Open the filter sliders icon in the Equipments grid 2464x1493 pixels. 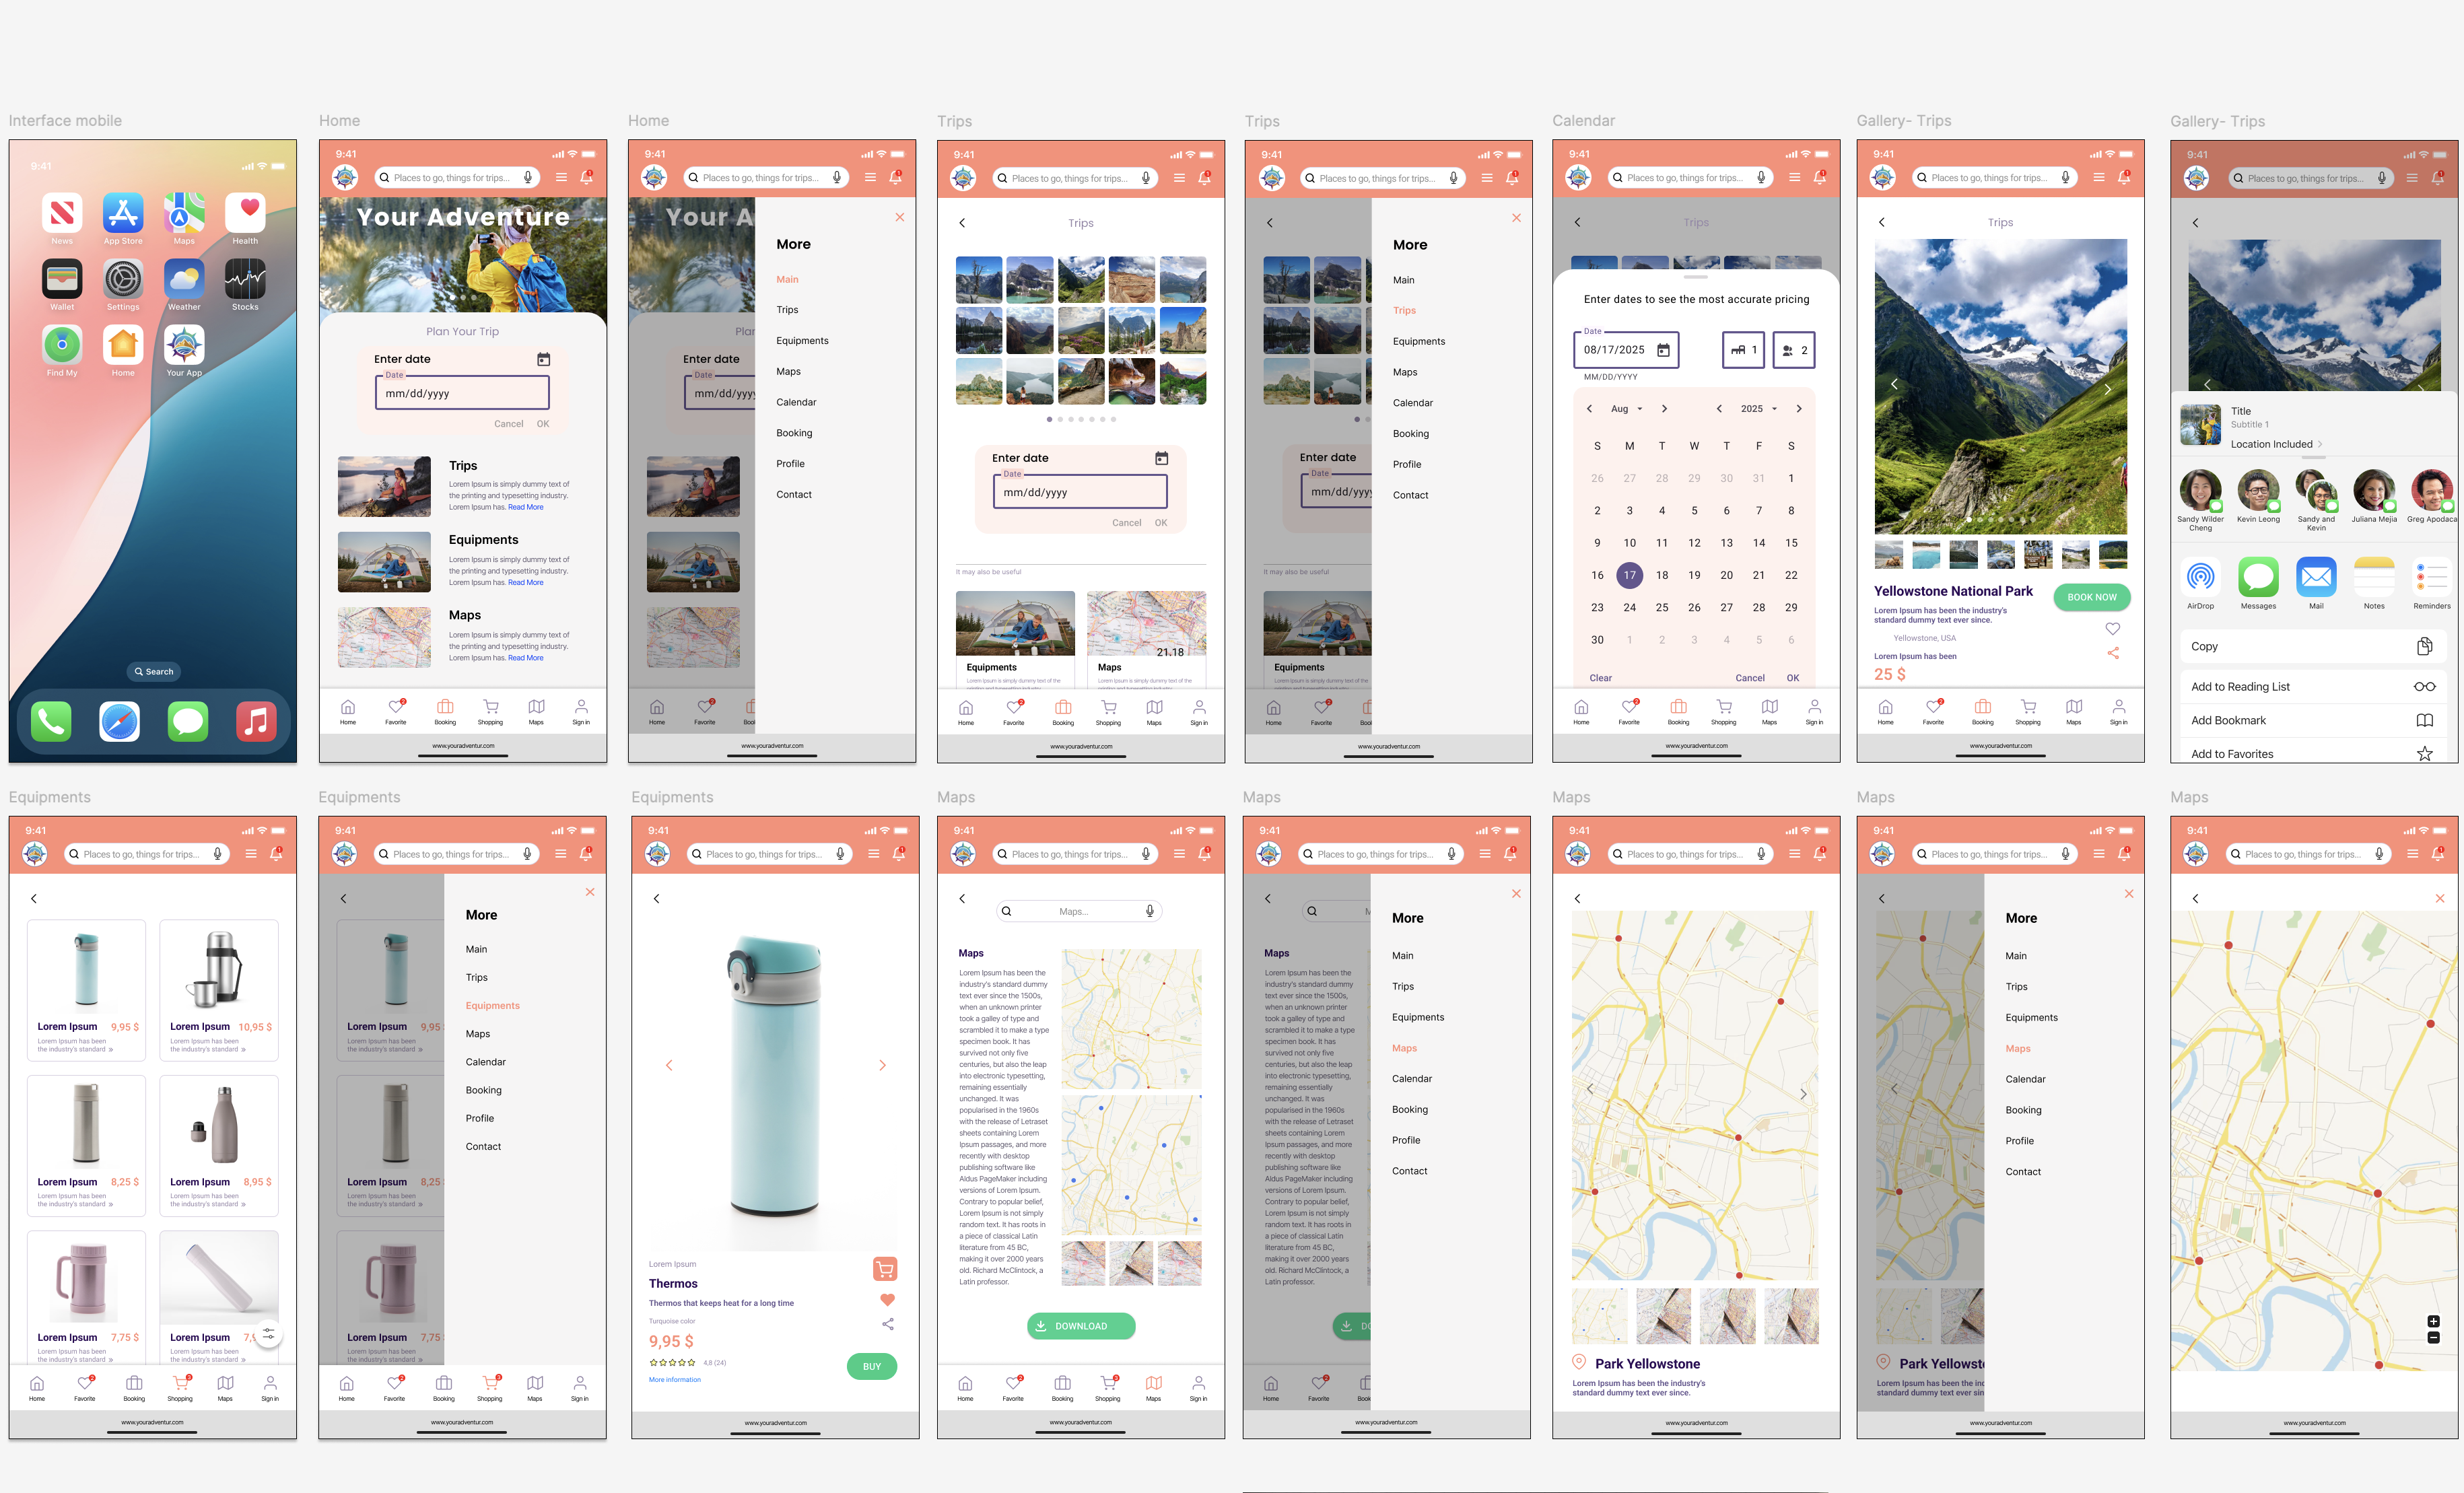(268, 1334)
